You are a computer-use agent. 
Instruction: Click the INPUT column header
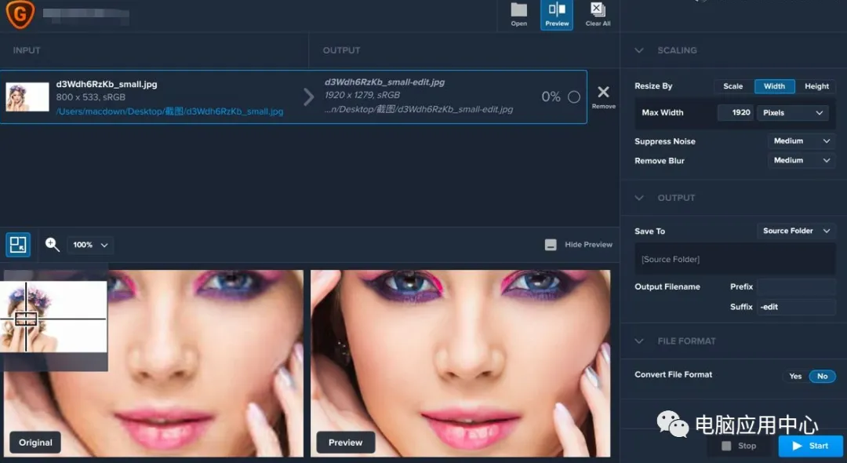click(x=27, y=50)
